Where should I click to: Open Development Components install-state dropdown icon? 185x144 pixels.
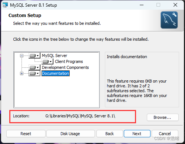coord(34,67)
